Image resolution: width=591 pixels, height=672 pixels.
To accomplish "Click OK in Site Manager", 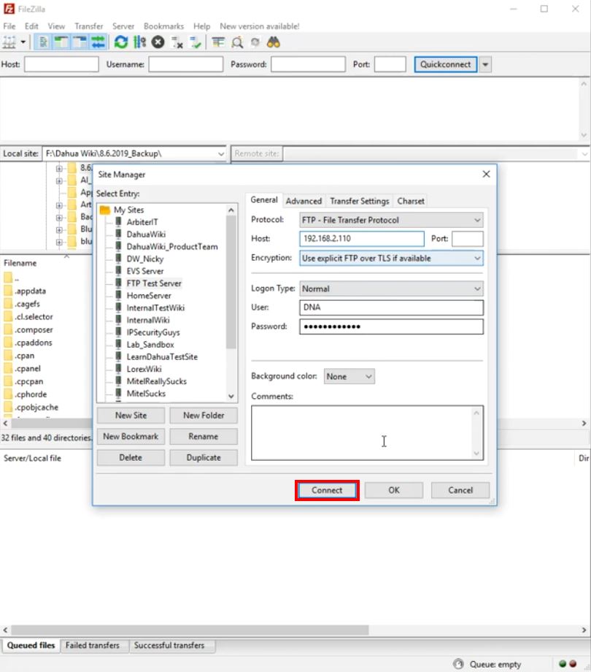I will pyautogui.click(x=394, y=490).
